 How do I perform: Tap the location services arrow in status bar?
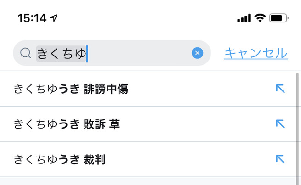coord(55,18)
